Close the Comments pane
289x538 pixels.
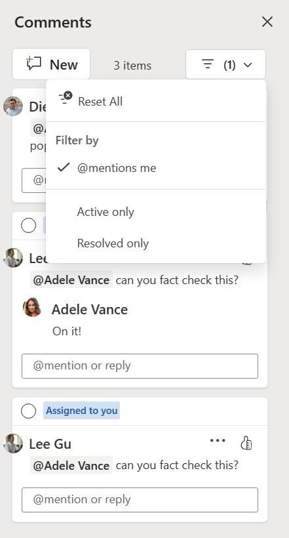point(267,22)
